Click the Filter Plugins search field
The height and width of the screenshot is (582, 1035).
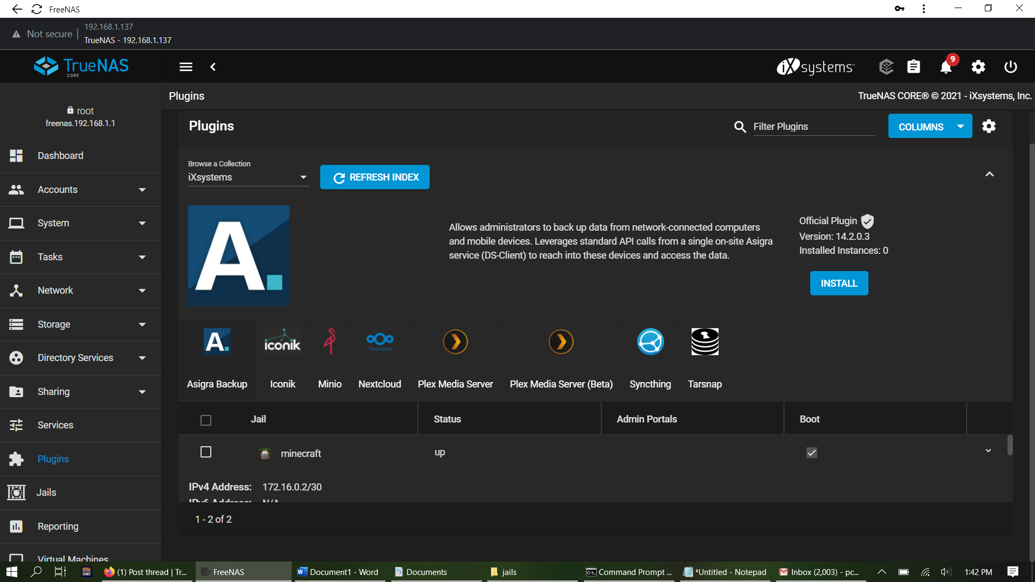tap(813, 127)
